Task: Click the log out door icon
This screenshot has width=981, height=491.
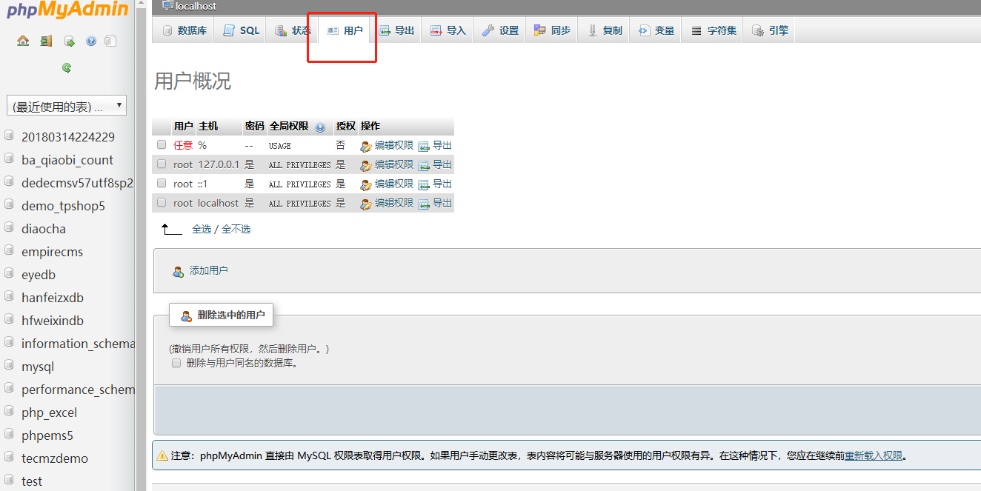Action: tap(46, 41)
